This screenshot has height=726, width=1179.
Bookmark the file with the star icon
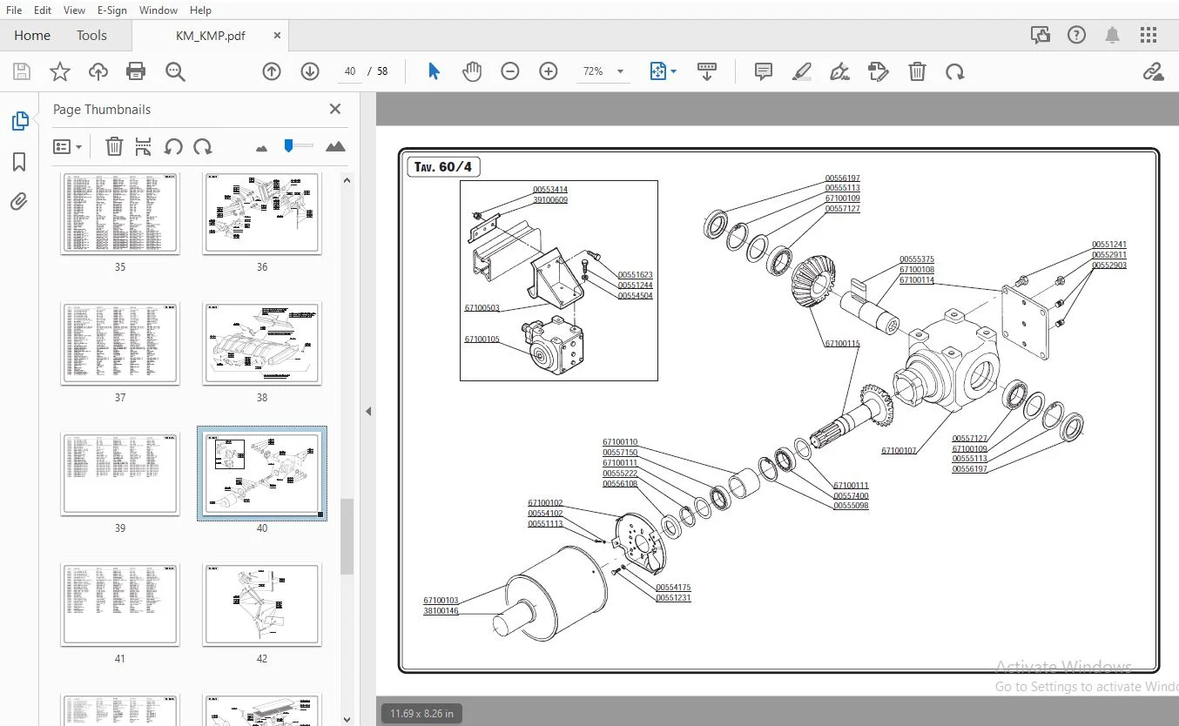tap(59, 71)
